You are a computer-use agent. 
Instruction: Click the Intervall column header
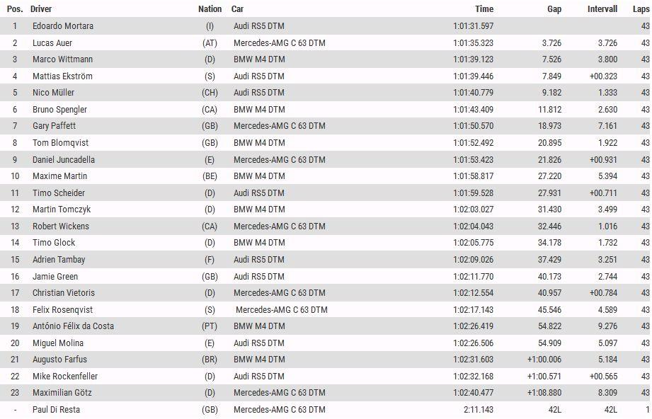tap(602, 8)
